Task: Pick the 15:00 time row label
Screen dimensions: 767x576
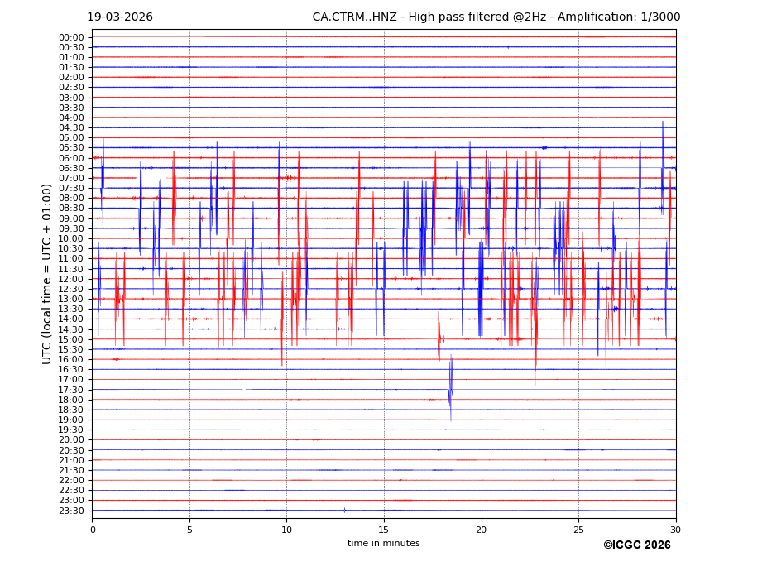Action: pyautogui.click(x=70, y=339)
